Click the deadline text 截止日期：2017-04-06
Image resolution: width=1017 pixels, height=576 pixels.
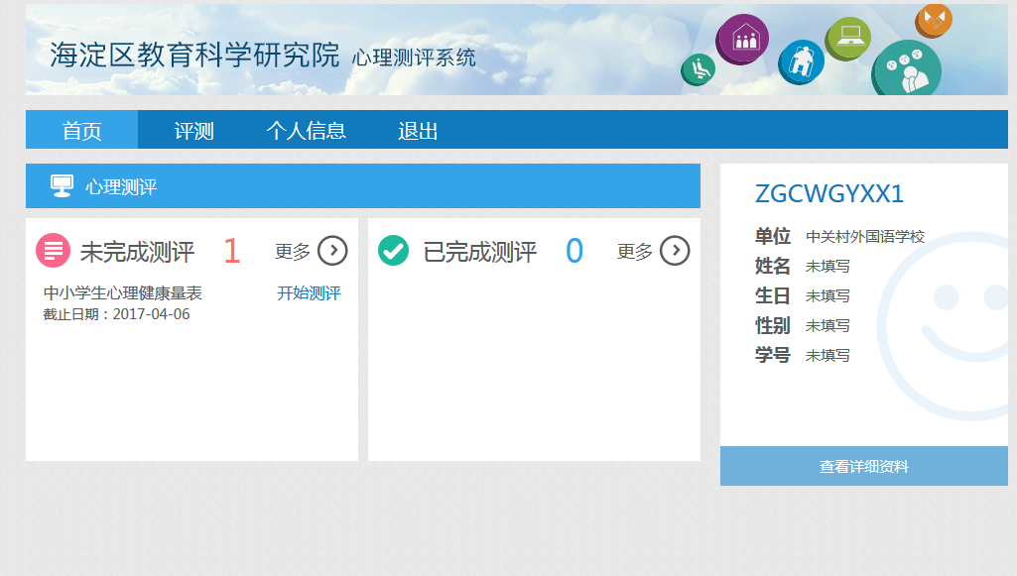point(116,314)
